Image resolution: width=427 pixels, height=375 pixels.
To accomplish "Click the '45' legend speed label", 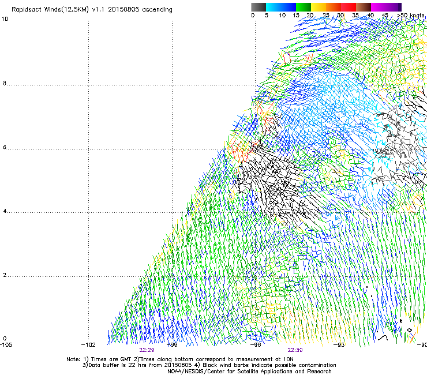I will pyautogui.click(x=385, y=16).
